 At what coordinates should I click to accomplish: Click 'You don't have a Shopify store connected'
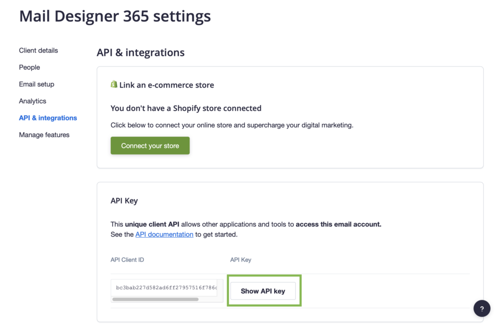(x=186, y=108)
